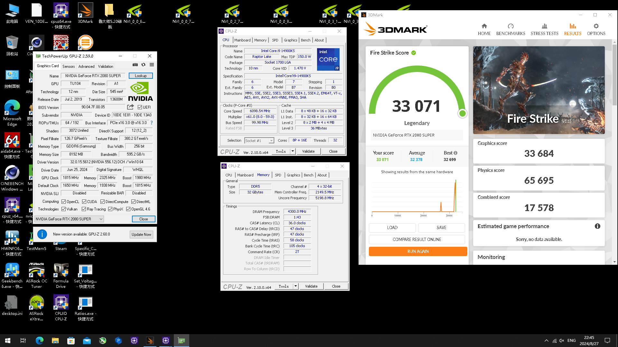Show hidden system tray icons chevron
The height and width of the screenshot is (347, 618).
point(546,341)
